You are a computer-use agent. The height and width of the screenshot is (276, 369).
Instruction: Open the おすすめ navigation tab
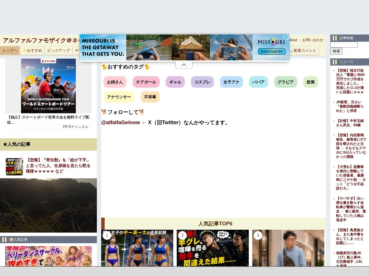coord(33,51)
